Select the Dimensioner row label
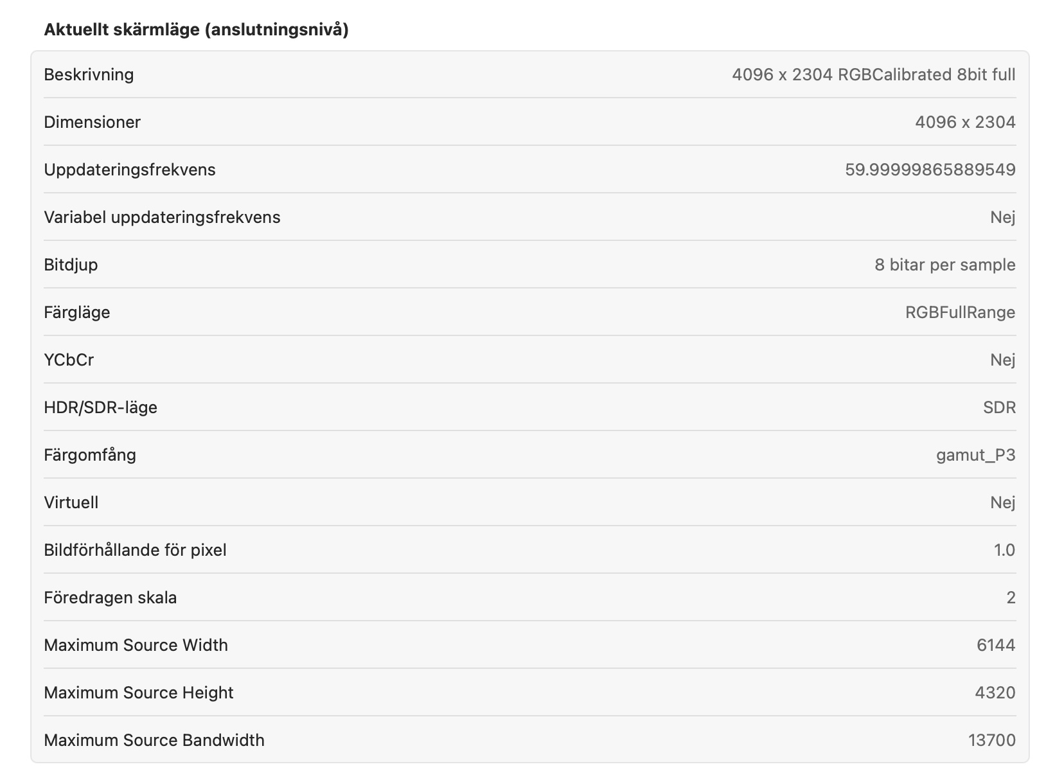This screenshot has width=1055, height=780. (92, 122)
